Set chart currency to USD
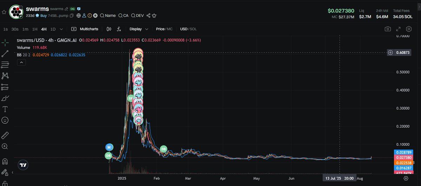Viewport: 421px width, 186px height. coord(183,29)
